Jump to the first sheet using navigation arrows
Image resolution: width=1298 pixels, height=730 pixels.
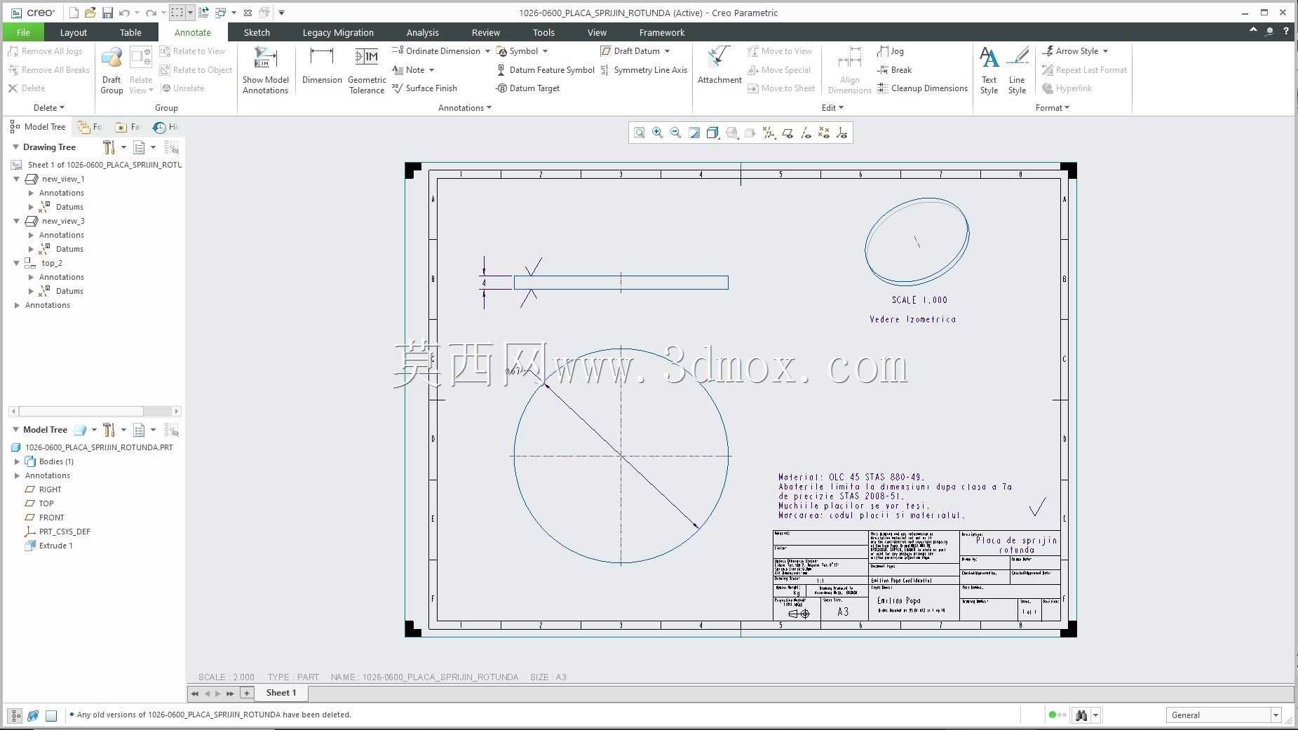point(195,694)
